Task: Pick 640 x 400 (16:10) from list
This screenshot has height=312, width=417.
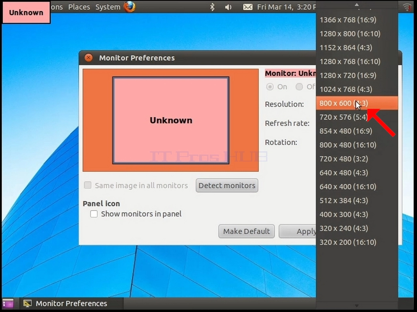Action: tap(357, 187)
